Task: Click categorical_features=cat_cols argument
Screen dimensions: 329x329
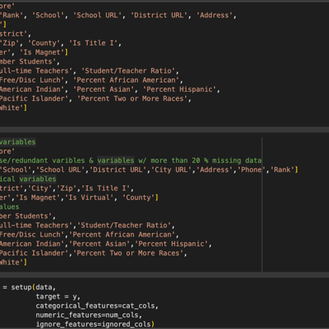Action: [95, 306]
